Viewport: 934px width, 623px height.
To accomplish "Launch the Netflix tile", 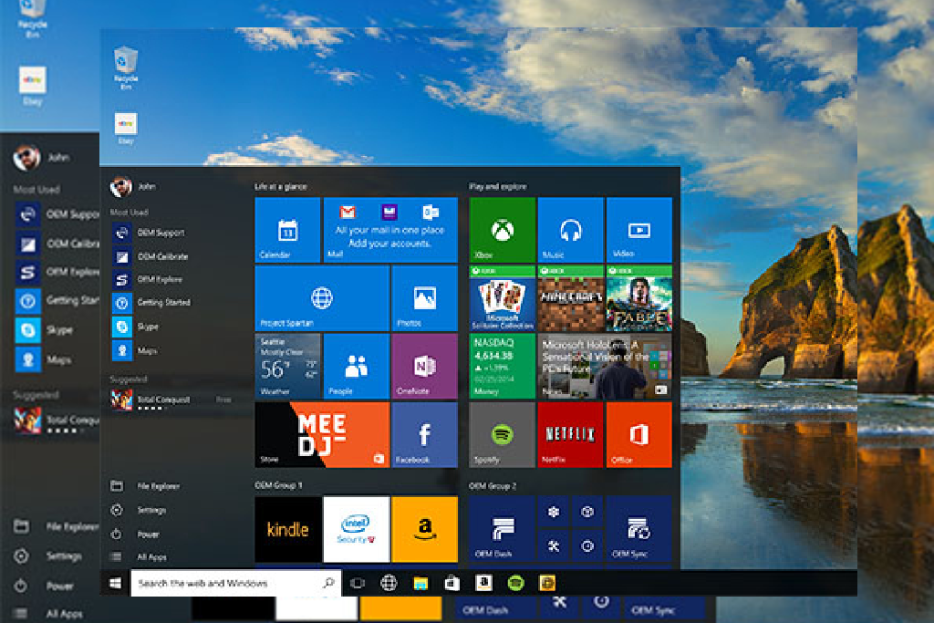I will 571,435.
